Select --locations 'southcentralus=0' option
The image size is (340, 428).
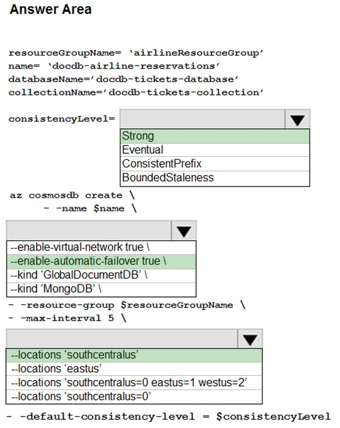coord(134,397)
